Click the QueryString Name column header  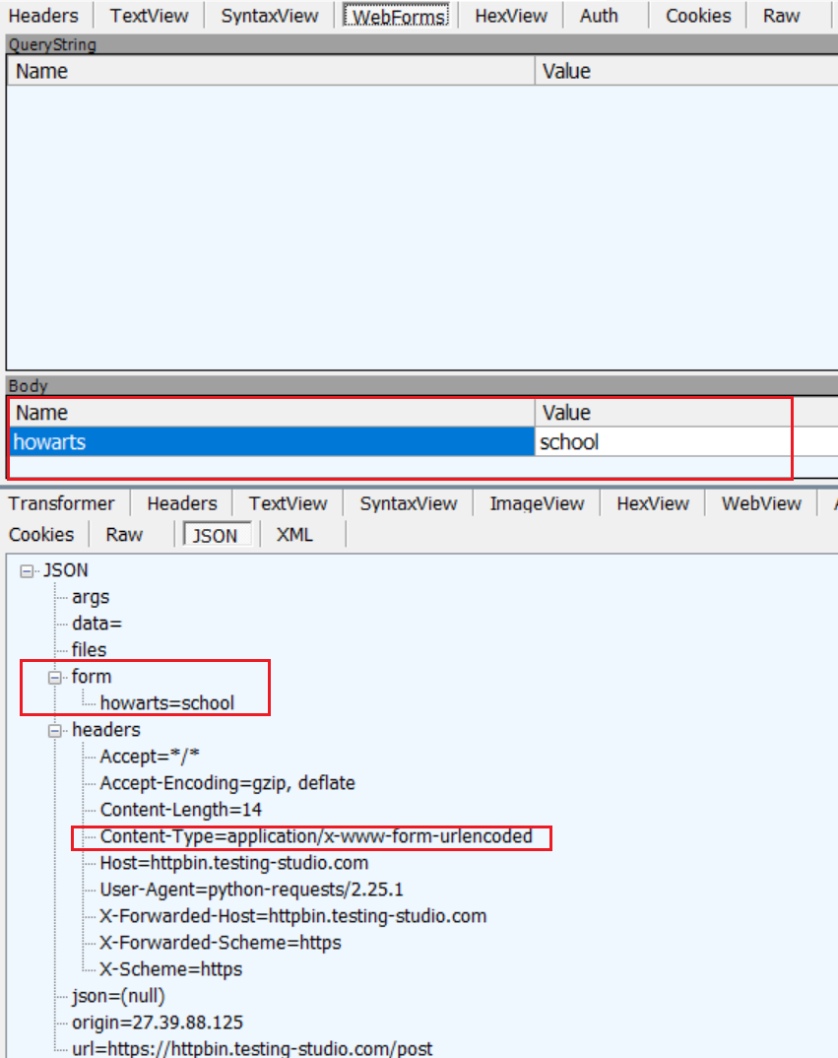pyautogui.click(x=41, y=71)
